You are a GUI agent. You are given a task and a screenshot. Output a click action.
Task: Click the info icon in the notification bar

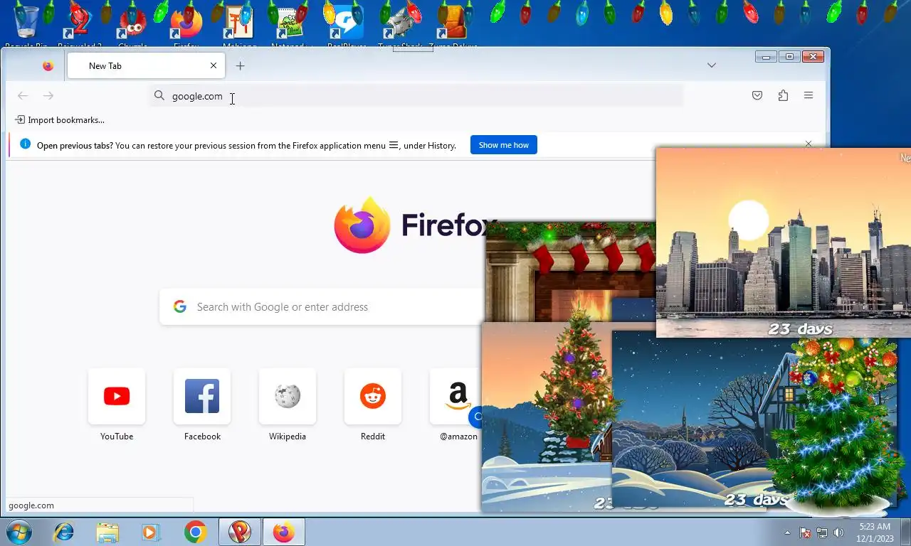tap(25, 144)
